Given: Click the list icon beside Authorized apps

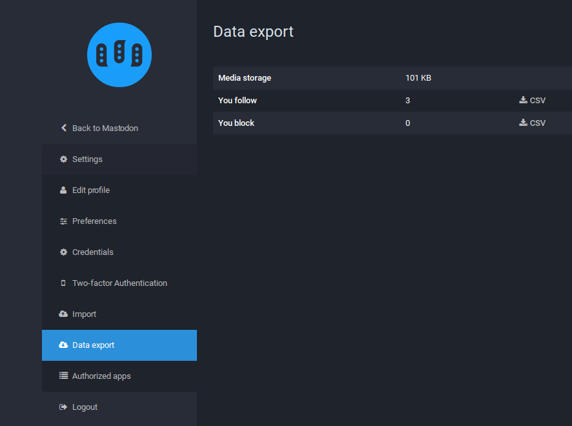Looking at the screenshot, I should point(63,376).
